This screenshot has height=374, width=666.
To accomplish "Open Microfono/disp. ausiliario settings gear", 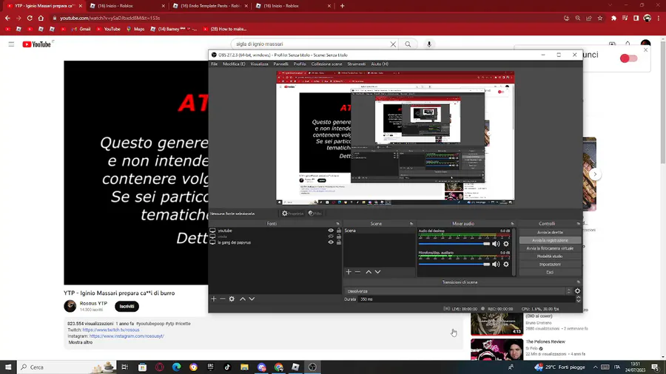I will pyautogui.click(x=506, y=264).
